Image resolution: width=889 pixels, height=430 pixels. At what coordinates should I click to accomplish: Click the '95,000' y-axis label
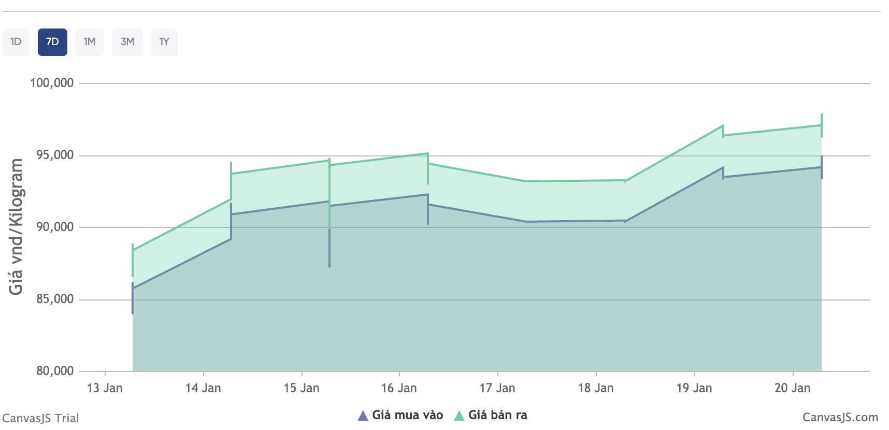point(55,155)
